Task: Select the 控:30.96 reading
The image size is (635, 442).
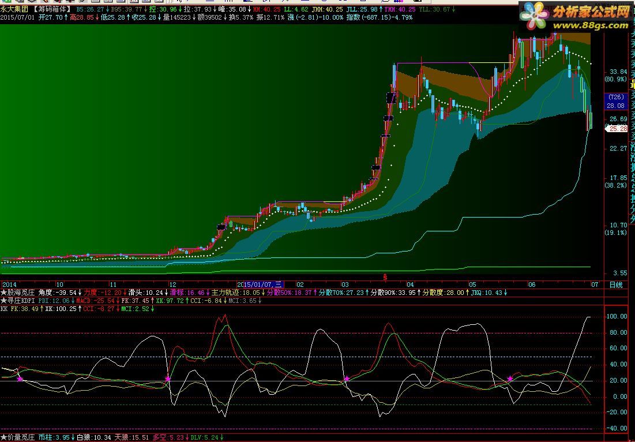Action: [x=163, y=9]
